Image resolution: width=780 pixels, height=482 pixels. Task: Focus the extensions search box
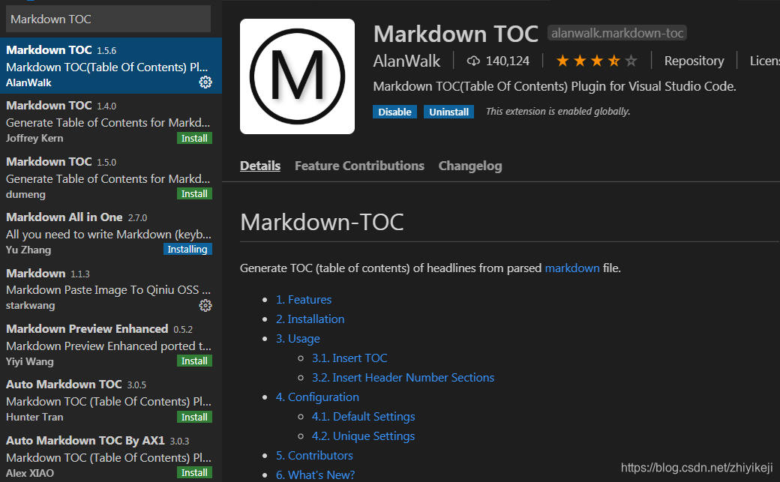(x=109, y=19)
